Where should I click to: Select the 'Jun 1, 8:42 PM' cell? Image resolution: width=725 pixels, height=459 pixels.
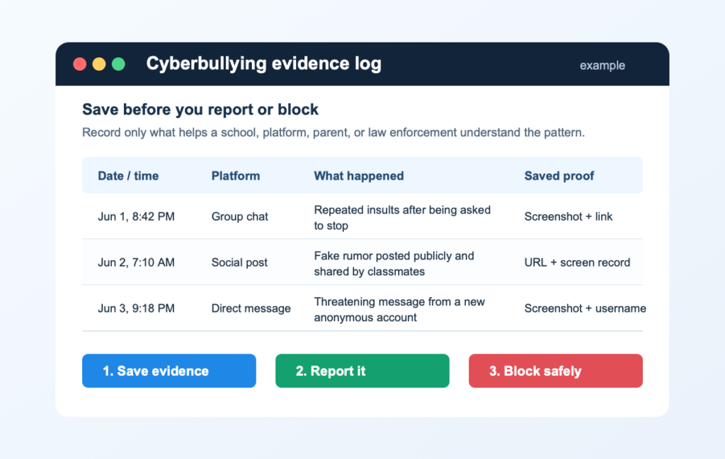[136, 216]
